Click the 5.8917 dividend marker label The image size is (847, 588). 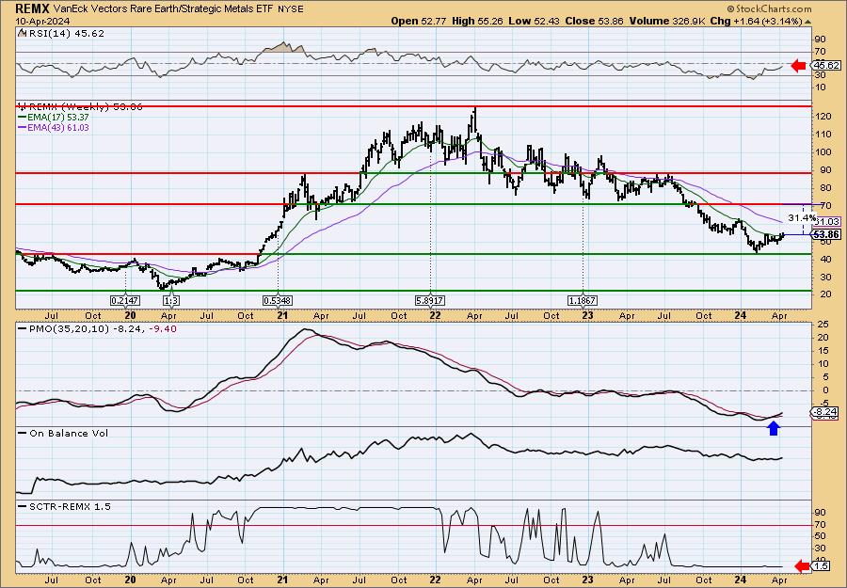(x=430, y=300)
